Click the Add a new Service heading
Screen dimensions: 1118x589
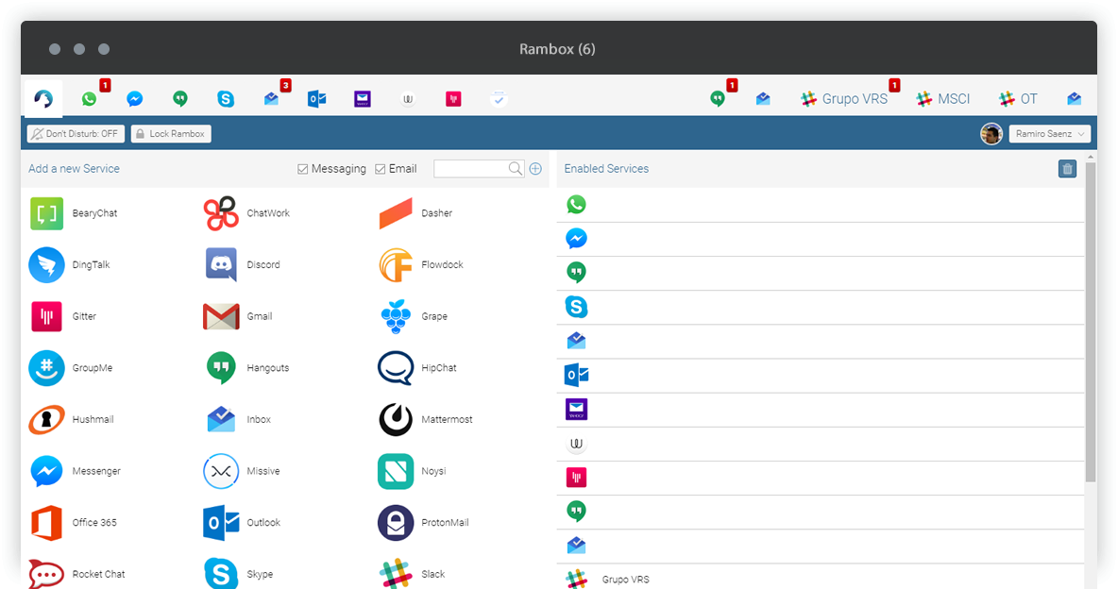[x=75, y=169]
